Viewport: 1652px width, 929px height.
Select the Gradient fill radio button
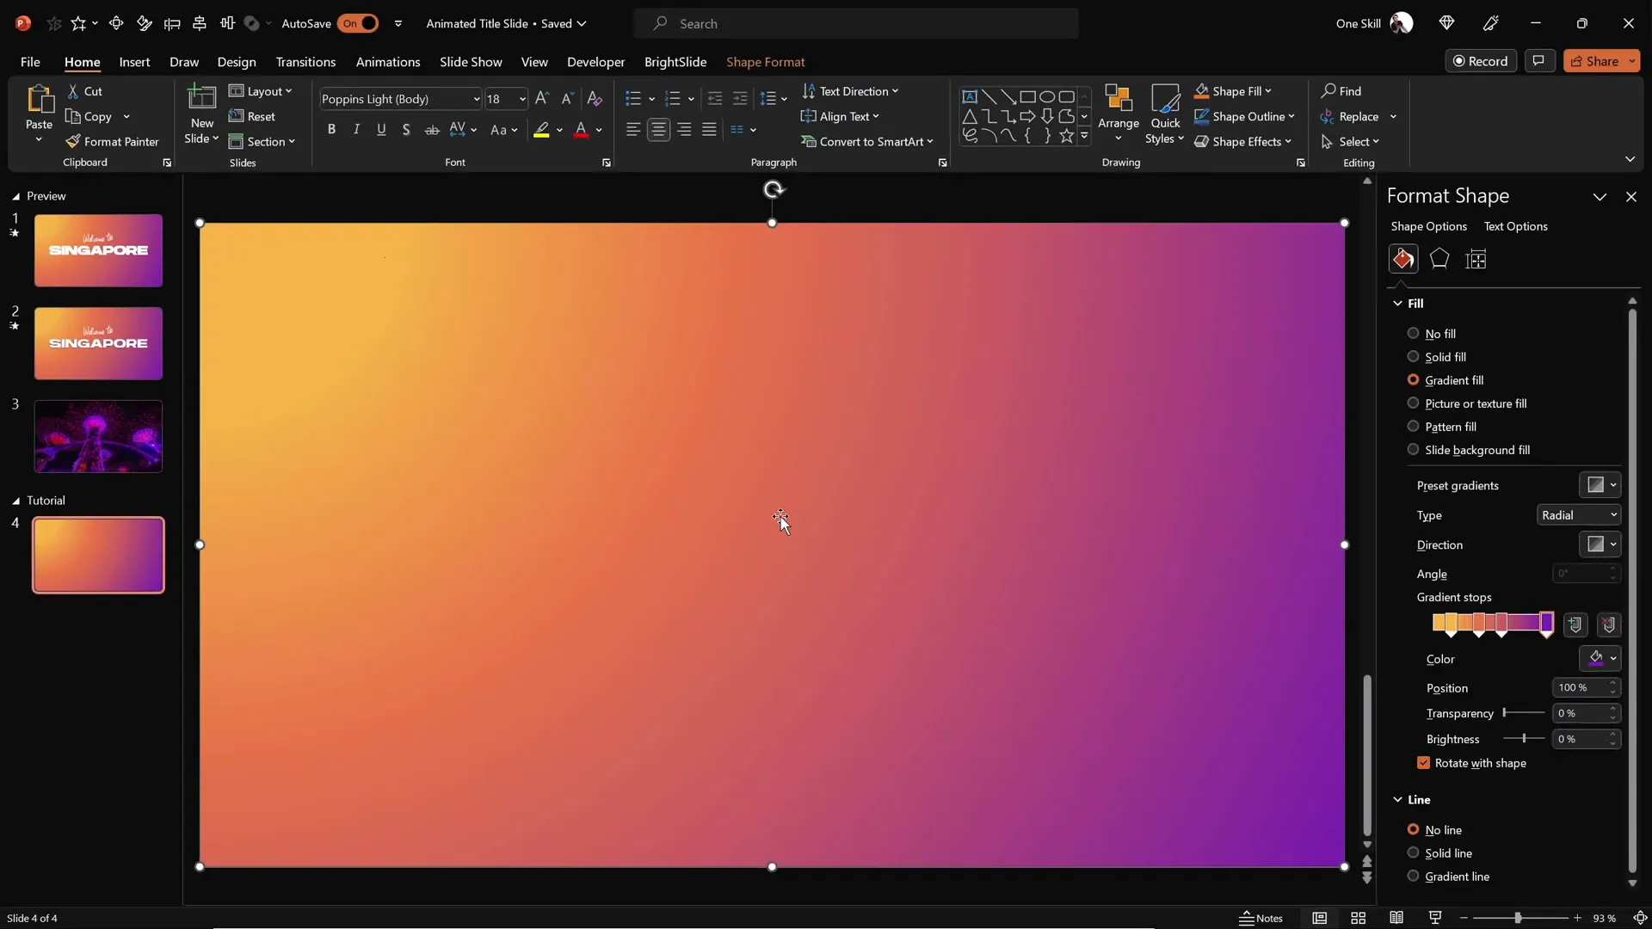1413,379
